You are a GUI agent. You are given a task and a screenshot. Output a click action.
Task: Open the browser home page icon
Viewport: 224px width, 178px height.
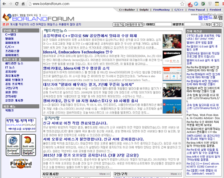point(23,4)
